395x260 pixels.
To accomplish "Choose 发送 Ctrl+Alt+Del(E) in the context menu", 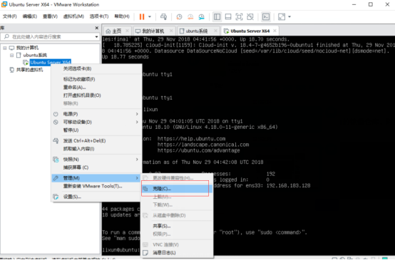I will tap(96, 141).
